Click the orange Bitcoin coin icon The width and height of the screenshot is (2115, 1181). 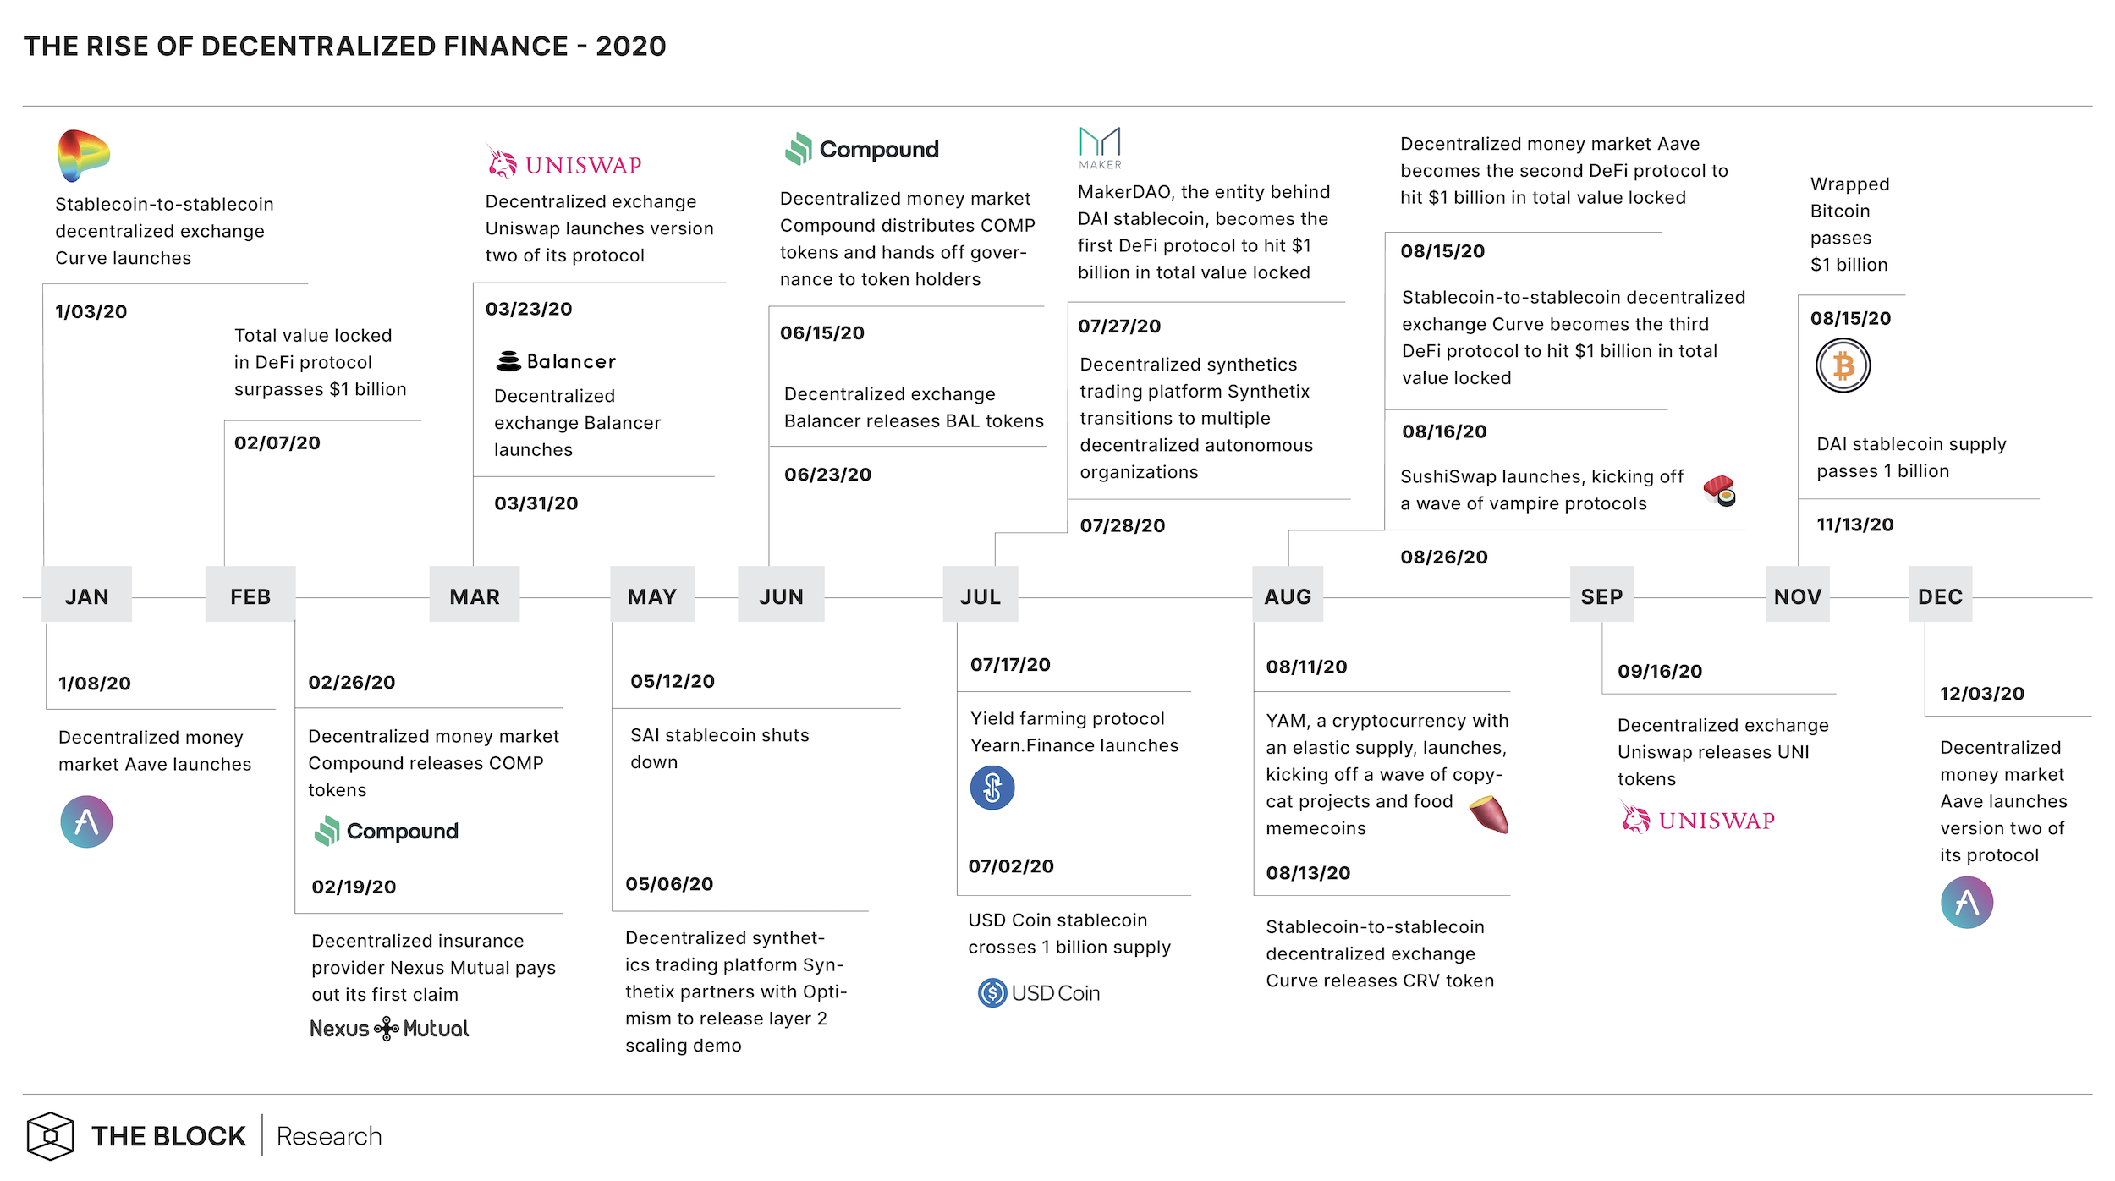[x=1843, y=365]
